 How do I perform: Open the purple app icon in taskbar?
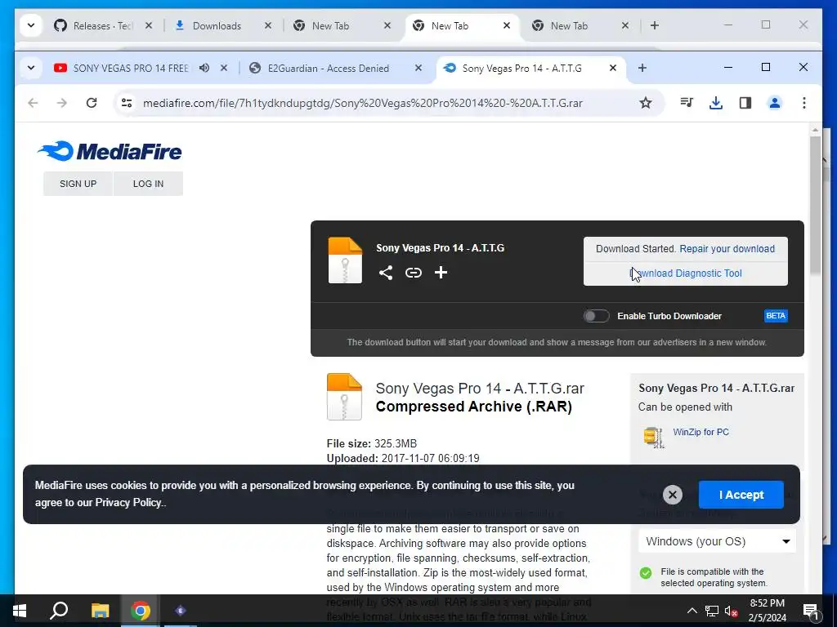181,611
